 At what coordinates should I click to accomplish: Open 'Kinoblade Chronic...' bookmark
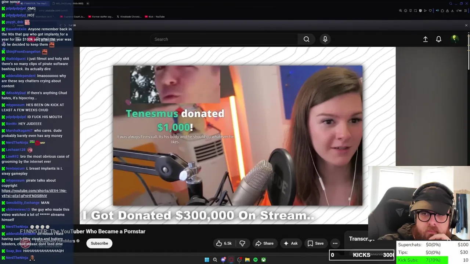click(129, 16)
